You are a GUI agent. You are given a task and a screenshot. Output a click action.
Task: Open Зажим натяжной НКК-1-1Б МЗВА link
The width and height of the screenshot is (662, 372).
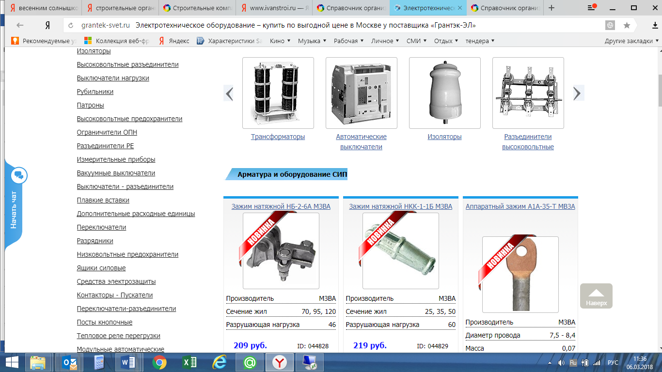[x=400, y=206]
